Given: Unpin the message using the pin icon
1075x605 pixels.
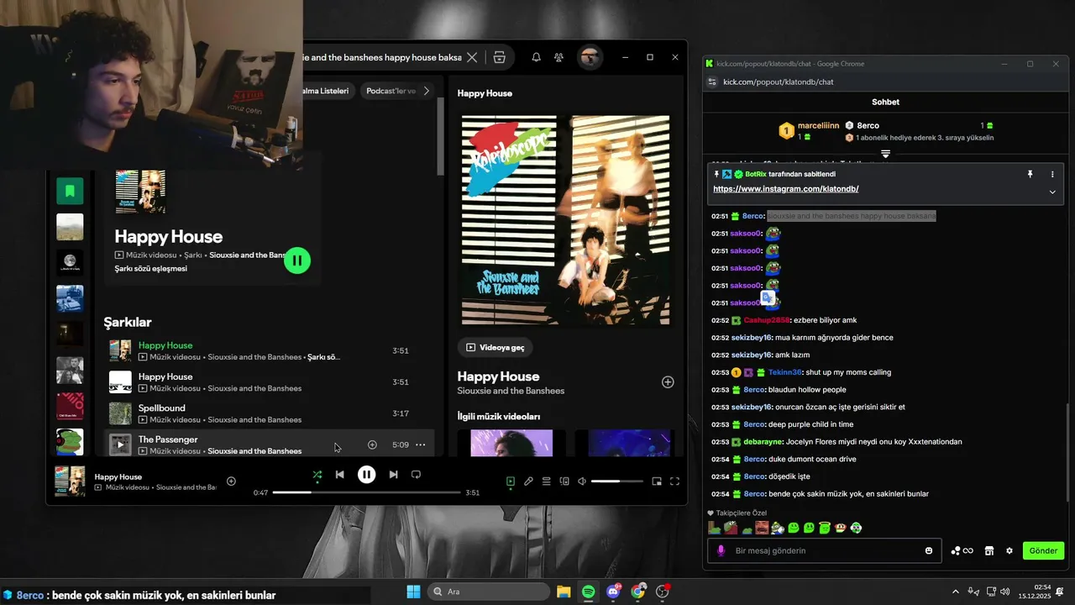Looking at the screenshot, I should pos(1030,174).
